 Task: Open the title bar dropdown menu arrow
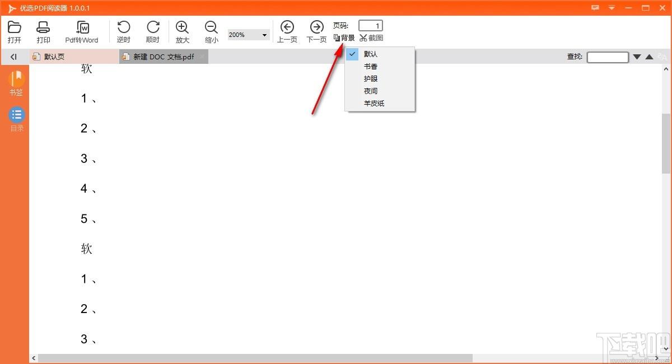coord(612,8)
